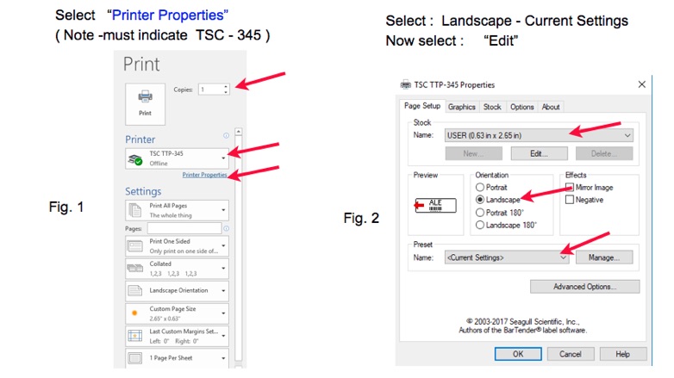This screenshot has width=674, height=378.
Task: Click the info icon beside the Printer heading
Action: coord(226,136)
